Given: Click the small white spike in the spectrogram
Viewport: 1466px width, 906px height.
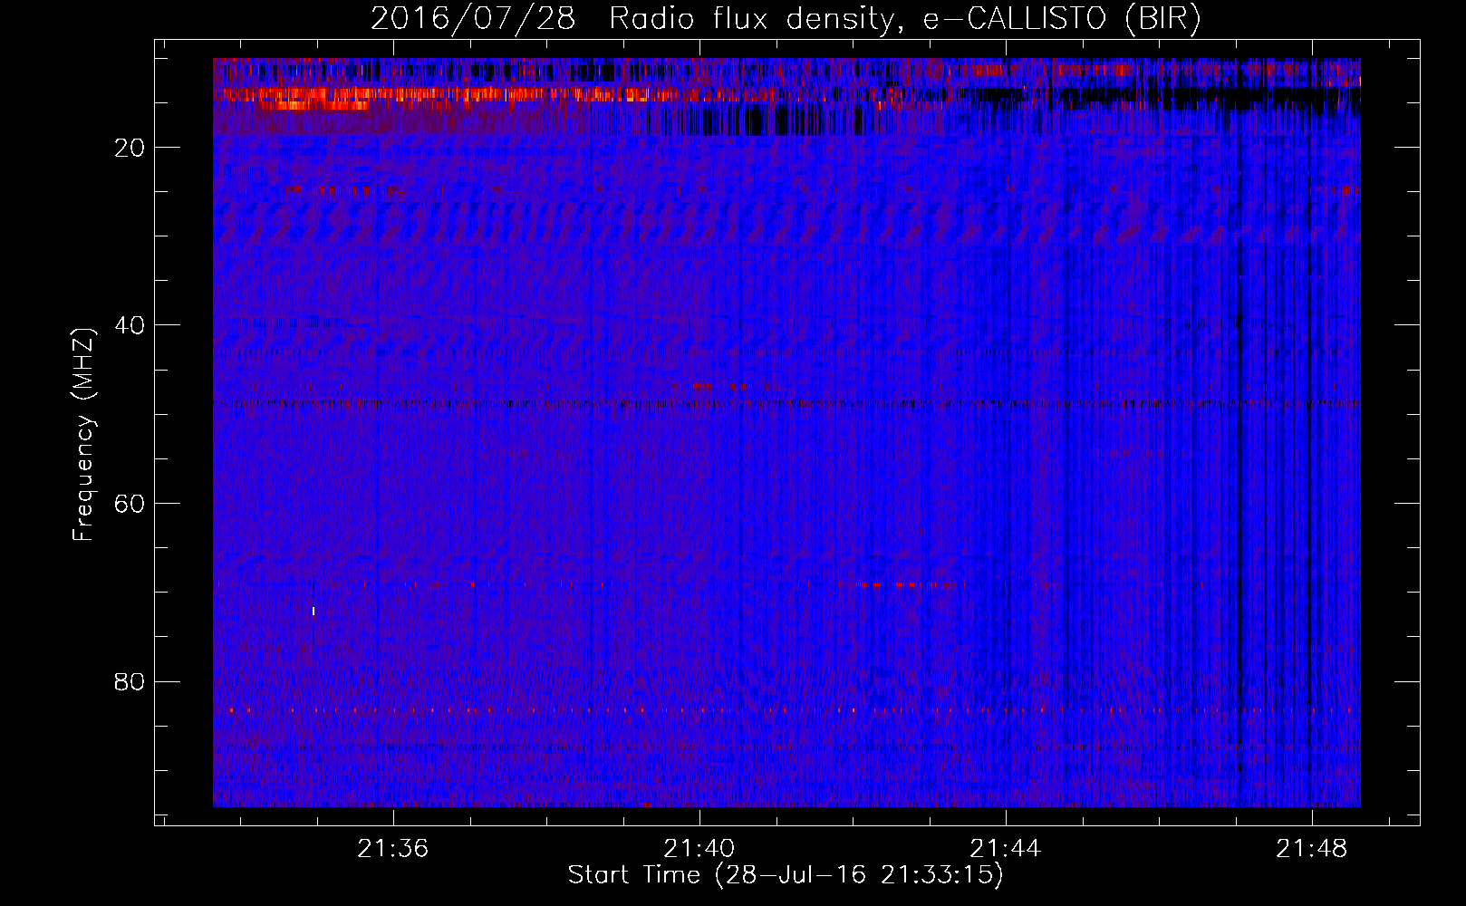Looking at the screenshot, I should (313, 612).
